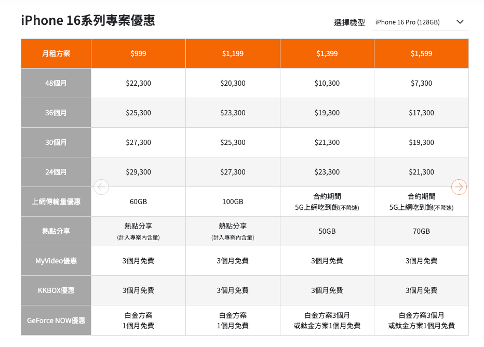Click the 48個月 row label
484x347 pixels.
point(56,83)
